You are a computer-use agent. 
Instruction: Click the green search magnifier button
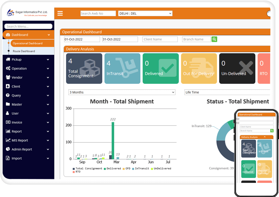pos(214,39)
